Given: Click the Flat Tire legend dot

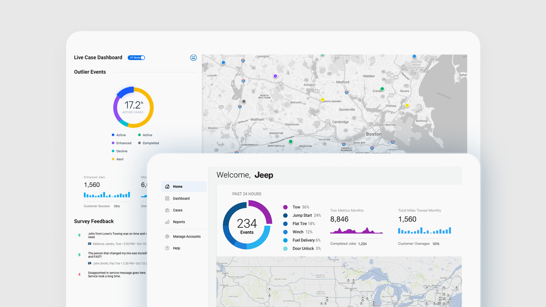Looking at the screenshot, I should tap(285, 224).
